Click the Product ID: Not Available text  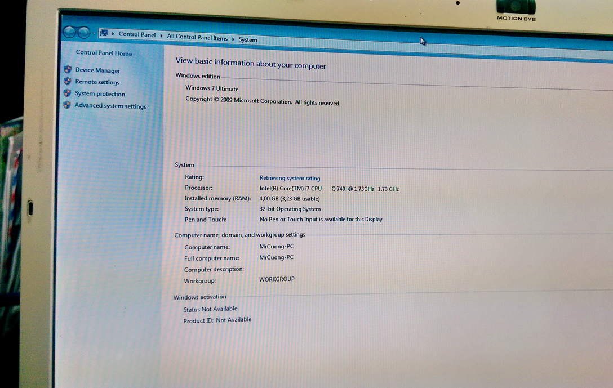point(217,320)
